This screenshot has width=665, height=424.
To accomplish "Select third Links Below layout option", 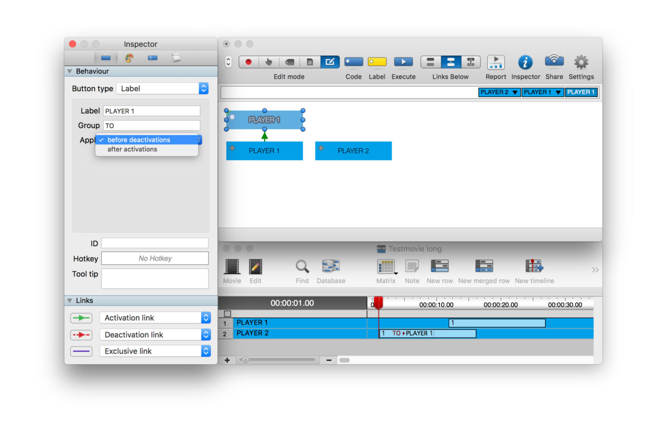I will click(x=470, y=62).
